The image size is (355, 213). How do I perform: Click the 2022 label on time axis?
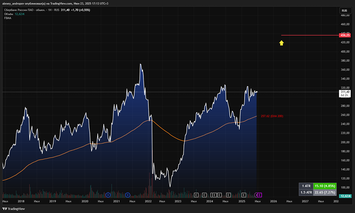pyautogui.click(x=148, y=201)
